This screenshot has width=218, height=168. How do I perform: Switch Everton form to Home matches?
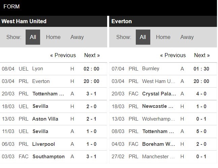click(x=163, y=37)
